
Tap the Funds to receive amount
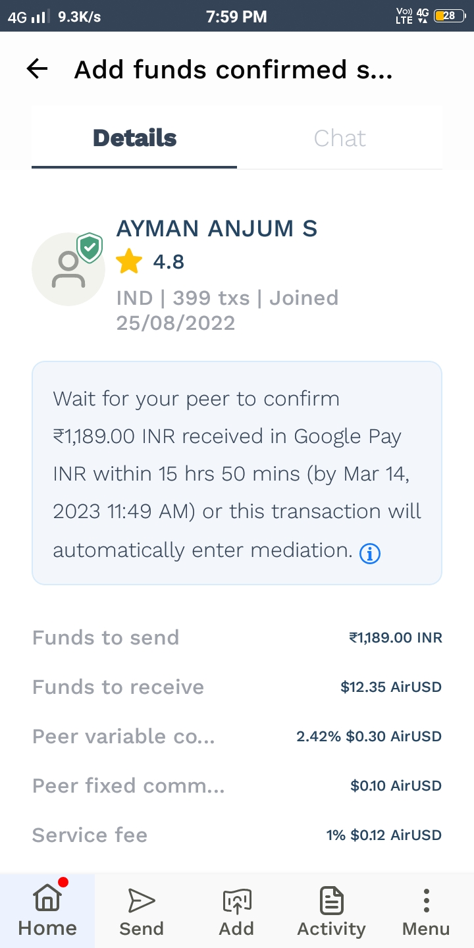[x=391, y=687]
